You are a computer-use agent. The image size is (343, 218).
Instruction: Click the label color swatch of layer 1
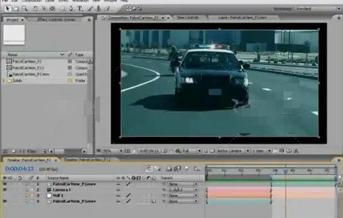coord(32,184)
